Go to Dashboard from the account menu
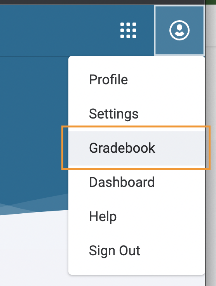This screenshot has height=286, width=216. coord(136,182)
